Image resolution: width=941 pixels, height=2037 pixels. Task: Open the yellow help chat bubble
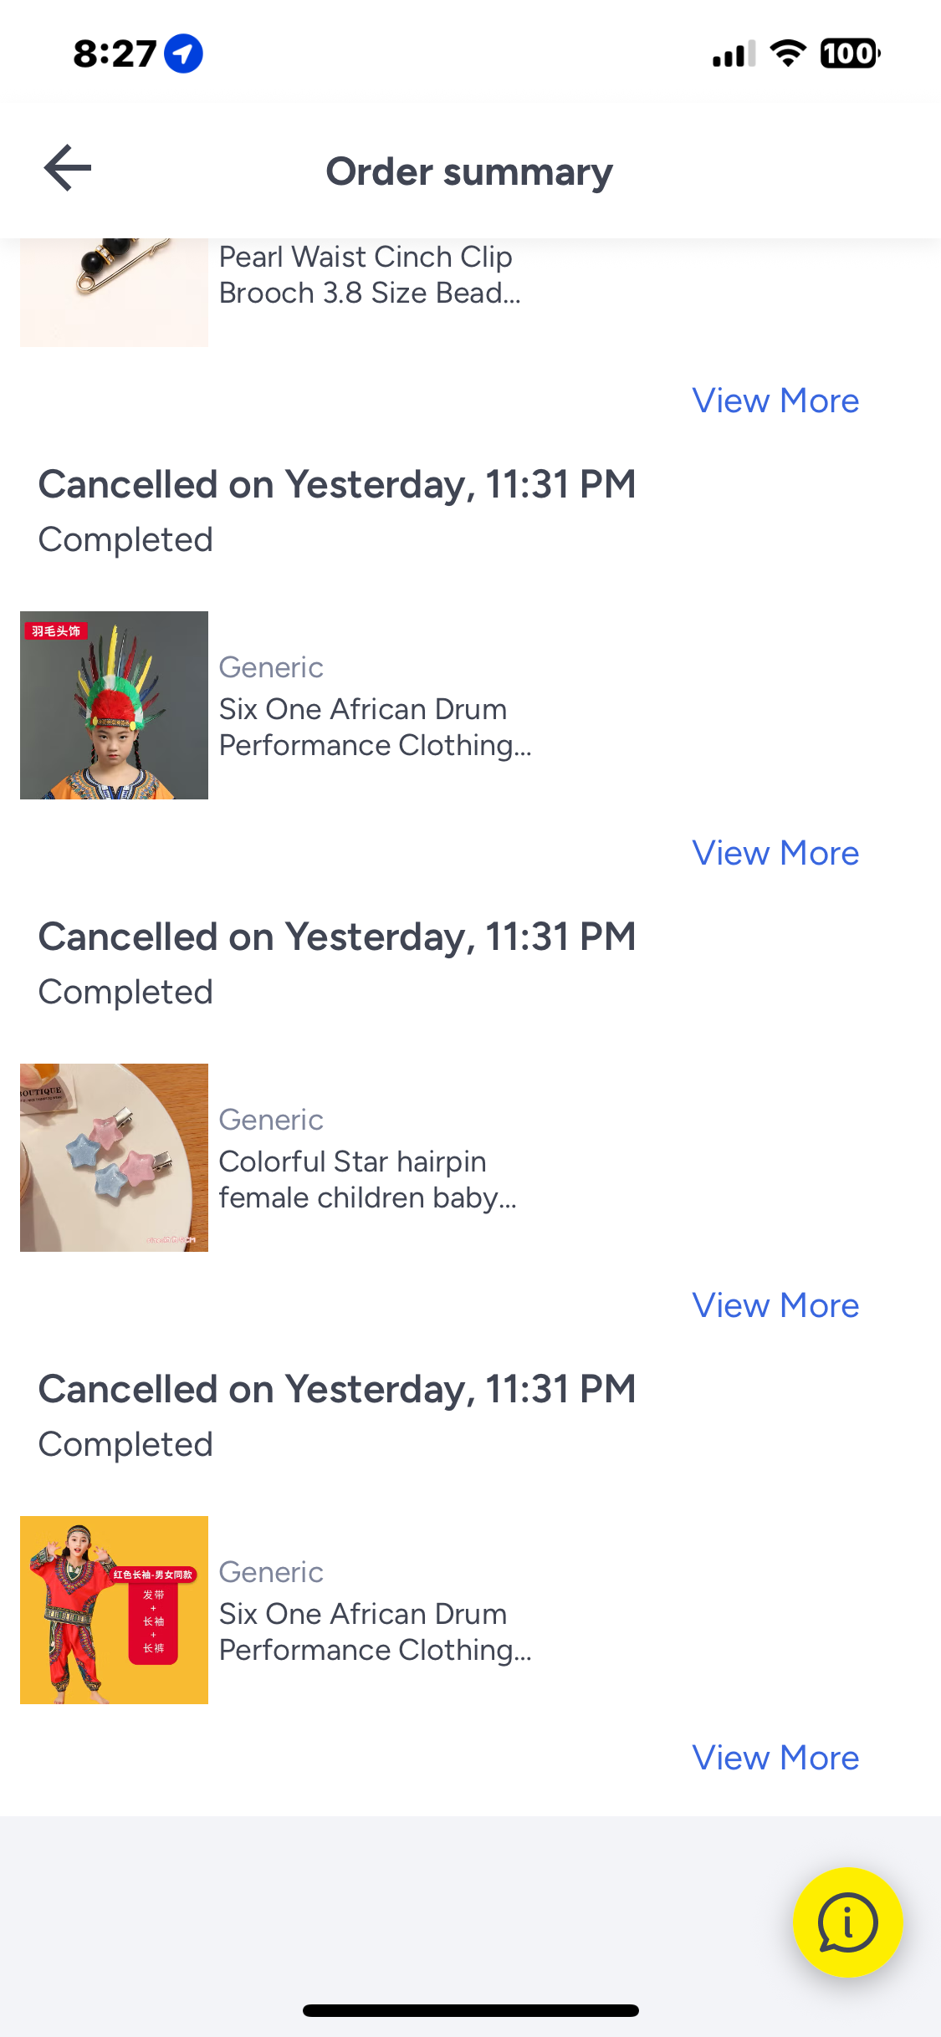tap(847, 1922)
